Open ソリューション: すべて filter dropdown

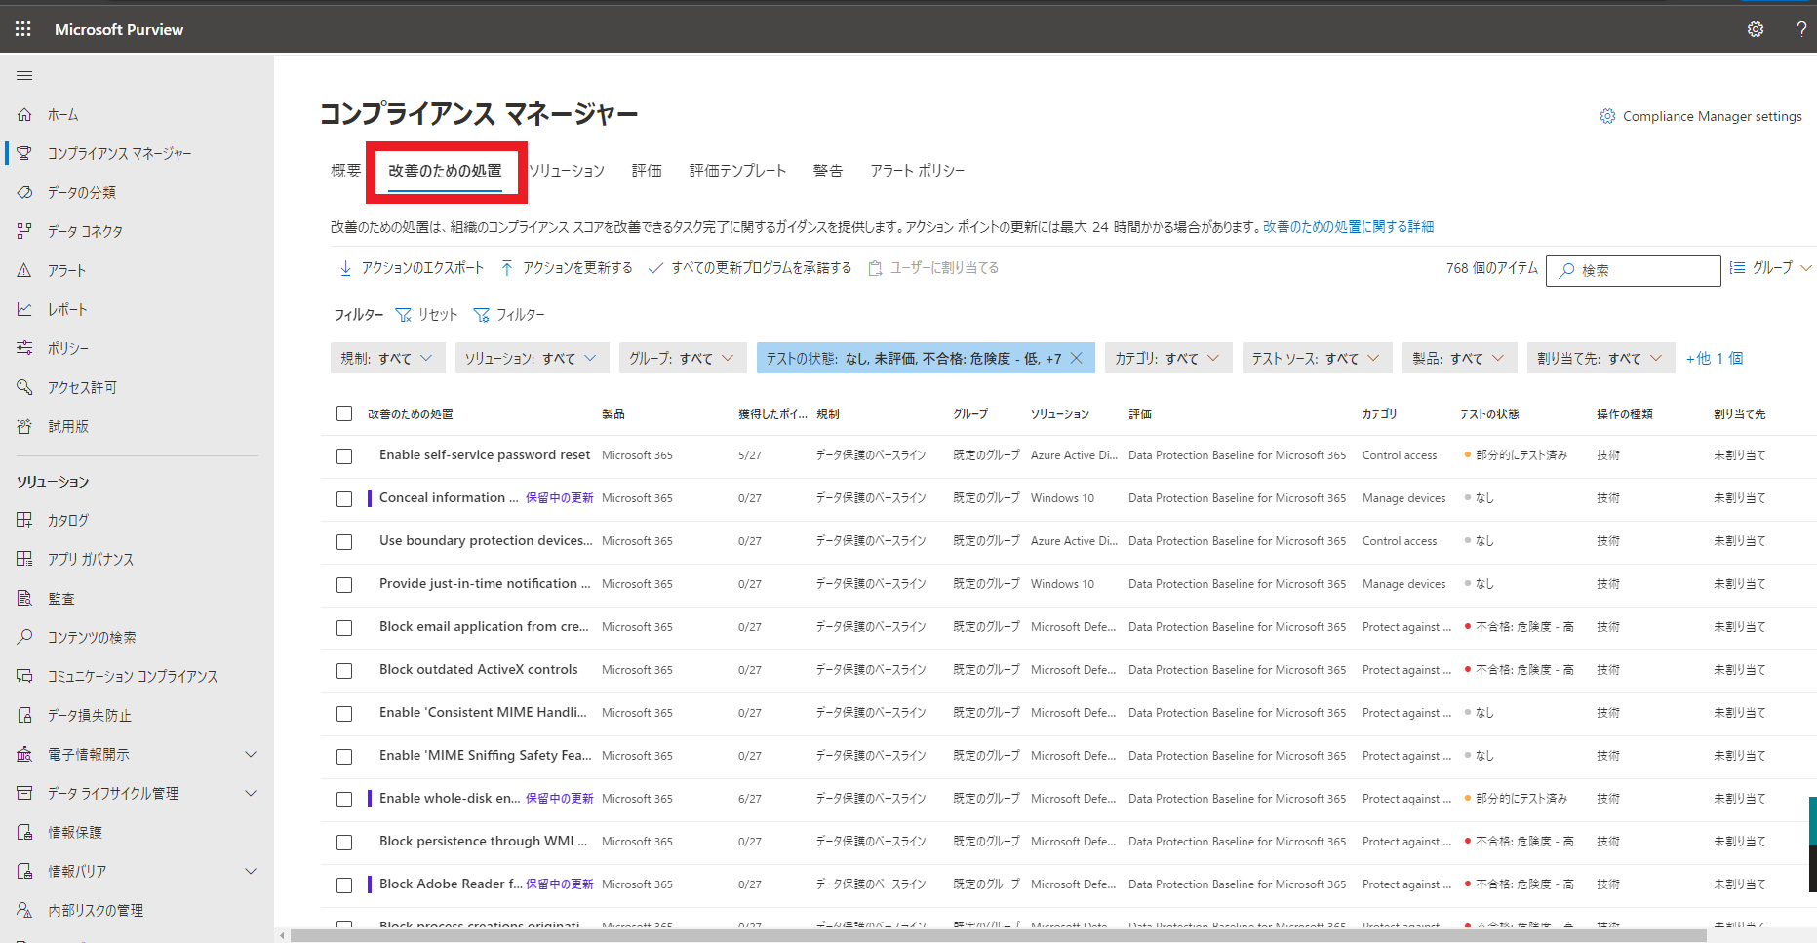[532, 358]
